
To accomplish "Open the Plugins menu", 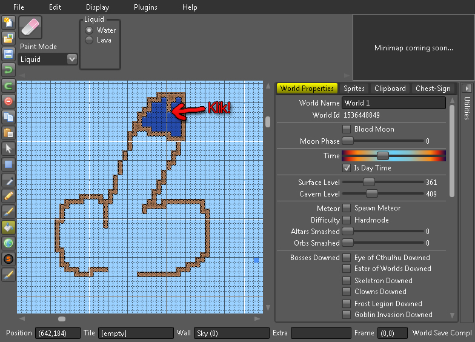I will 145,7.
